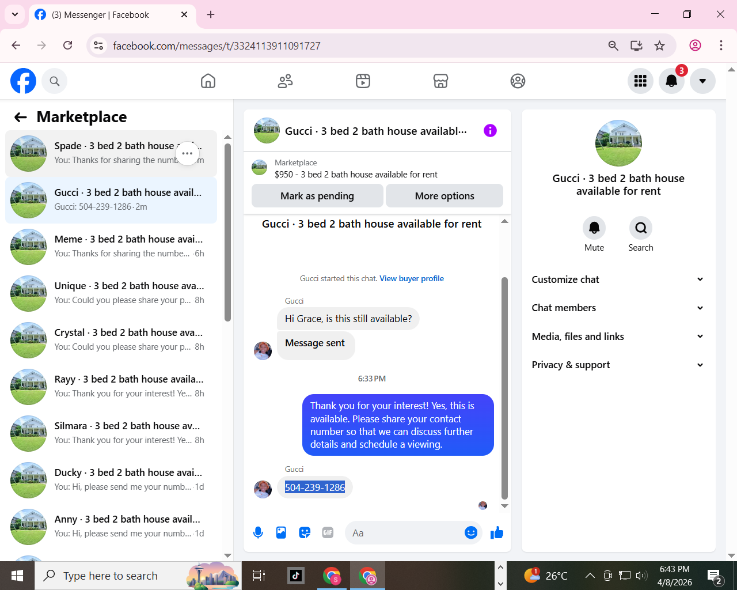
Task: Open options menu for Spade chat
Action: (187, 154)
